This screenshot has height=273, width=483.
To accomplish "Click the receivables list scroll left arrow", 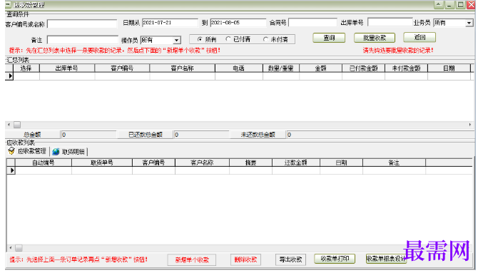I will tap(11, 248).
